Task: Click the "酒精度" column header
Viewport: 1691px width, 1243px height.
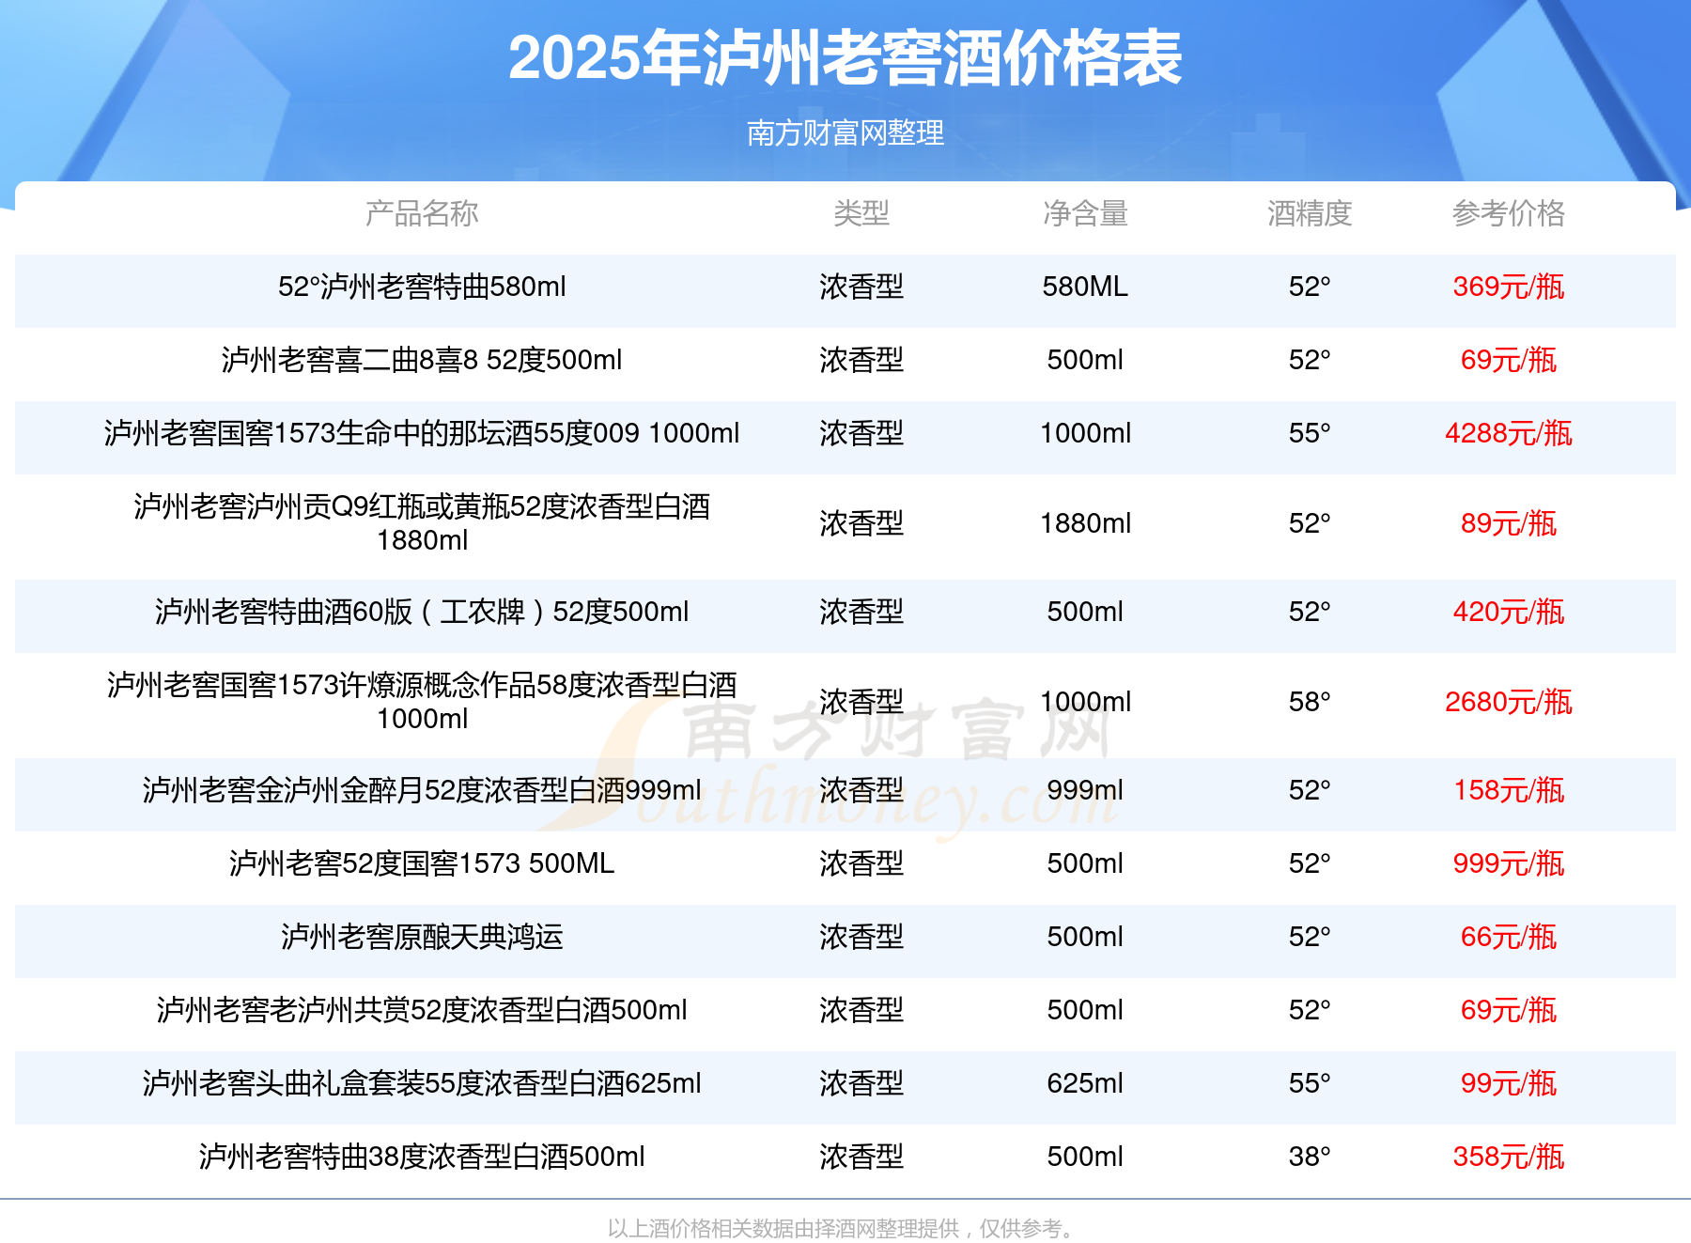Action: (x=1310, y=213)
